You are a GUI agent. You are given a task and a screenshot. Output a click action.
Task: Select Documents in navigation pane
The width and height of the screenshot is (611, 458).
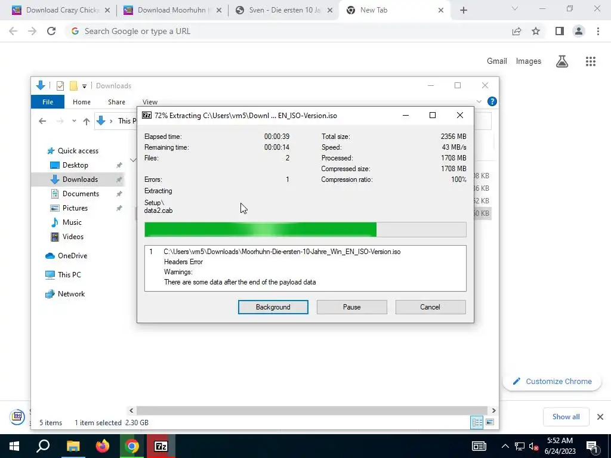point(81,194)
